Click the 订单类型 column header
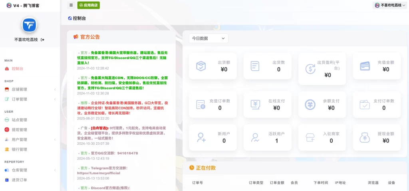This screenshot has width=409, height=191. pos(256,183)
